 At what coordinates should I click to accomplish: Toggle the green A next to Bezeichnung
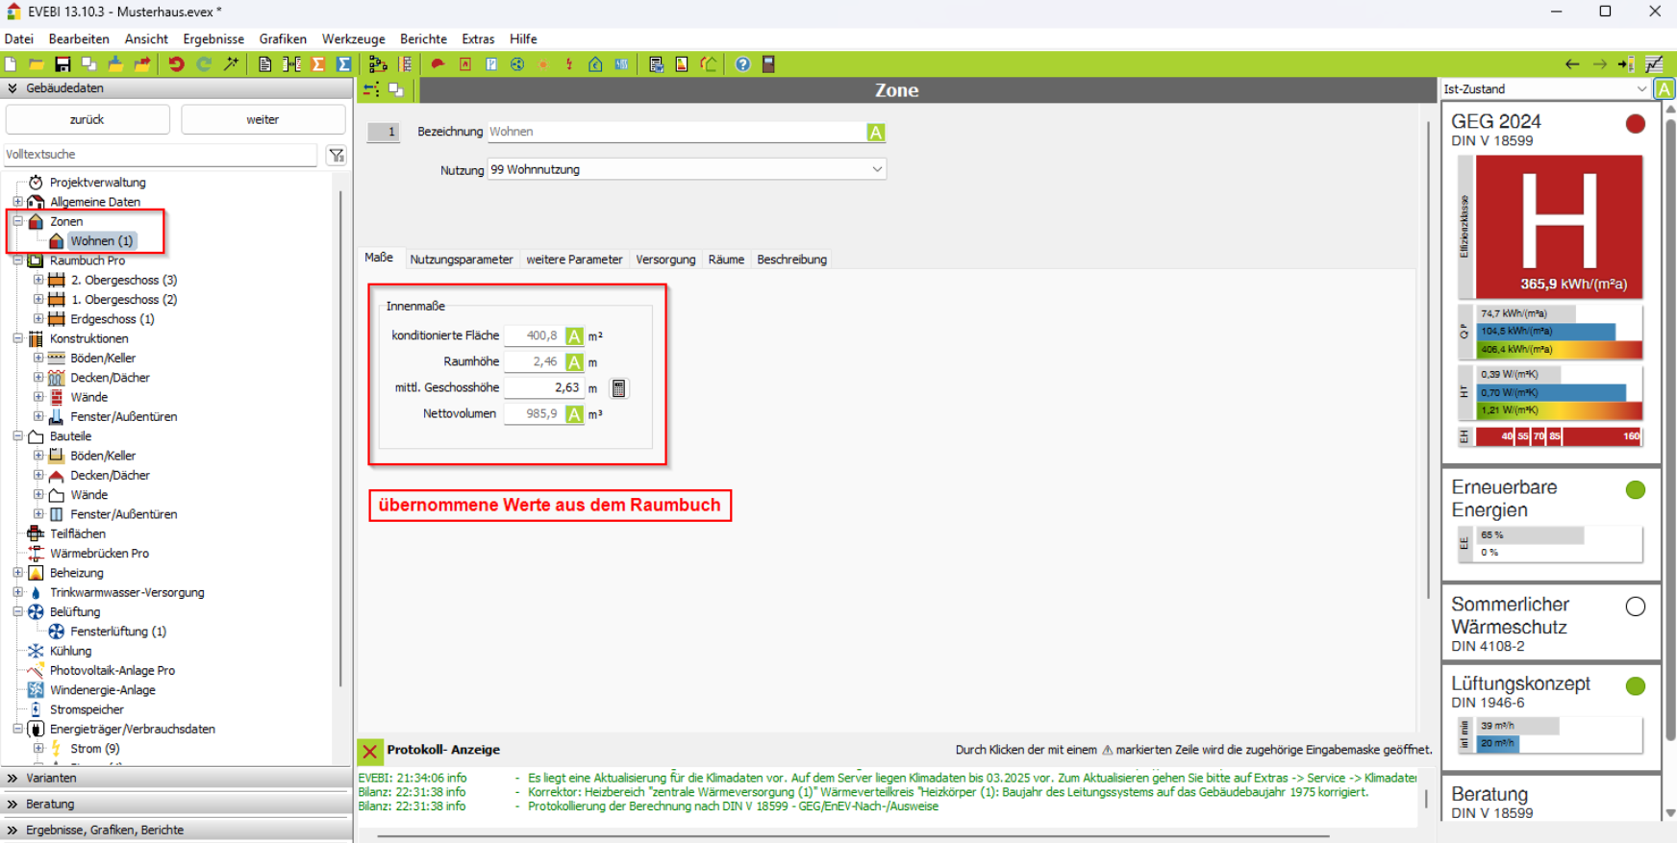coord(875,133)
